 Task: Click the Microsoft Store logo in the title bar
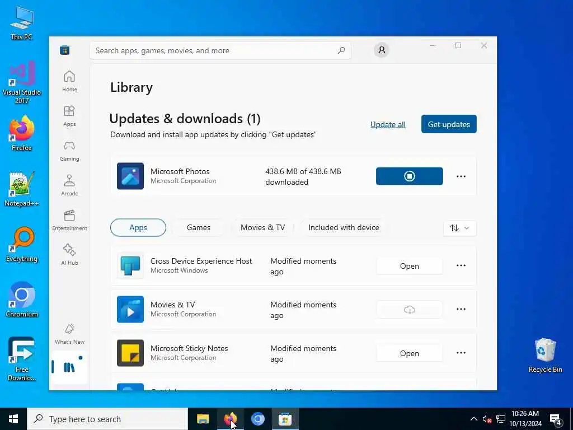point(65,50)
